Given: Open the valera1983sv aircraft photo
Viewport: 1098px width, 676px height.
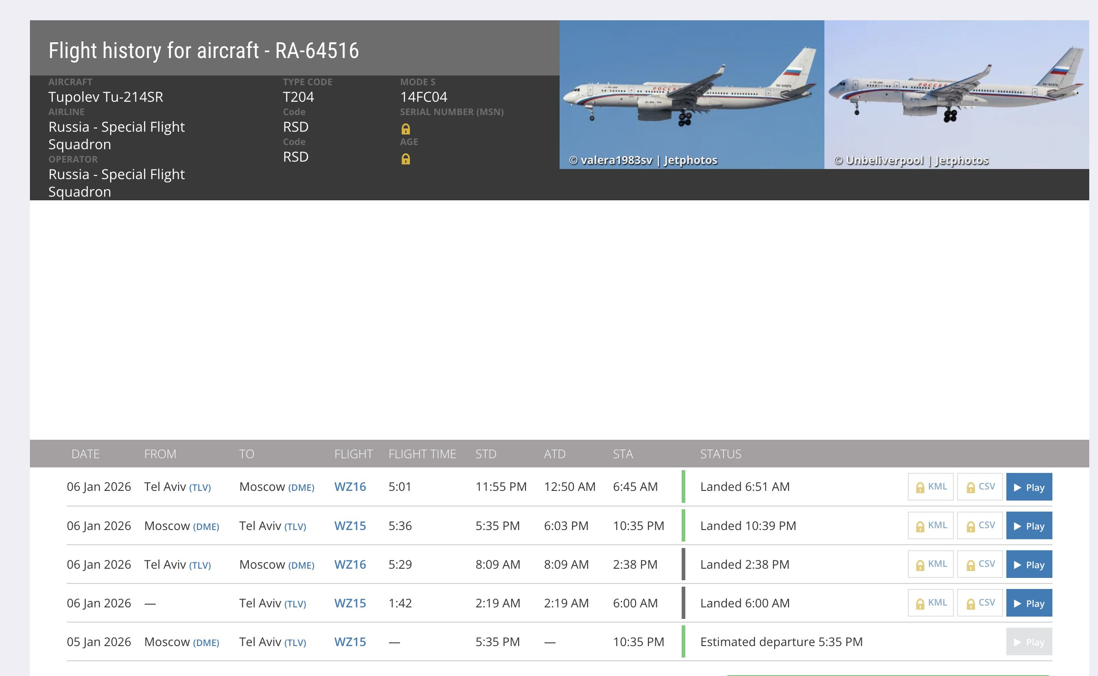Looking at the screenshot, I should point(691,94).
